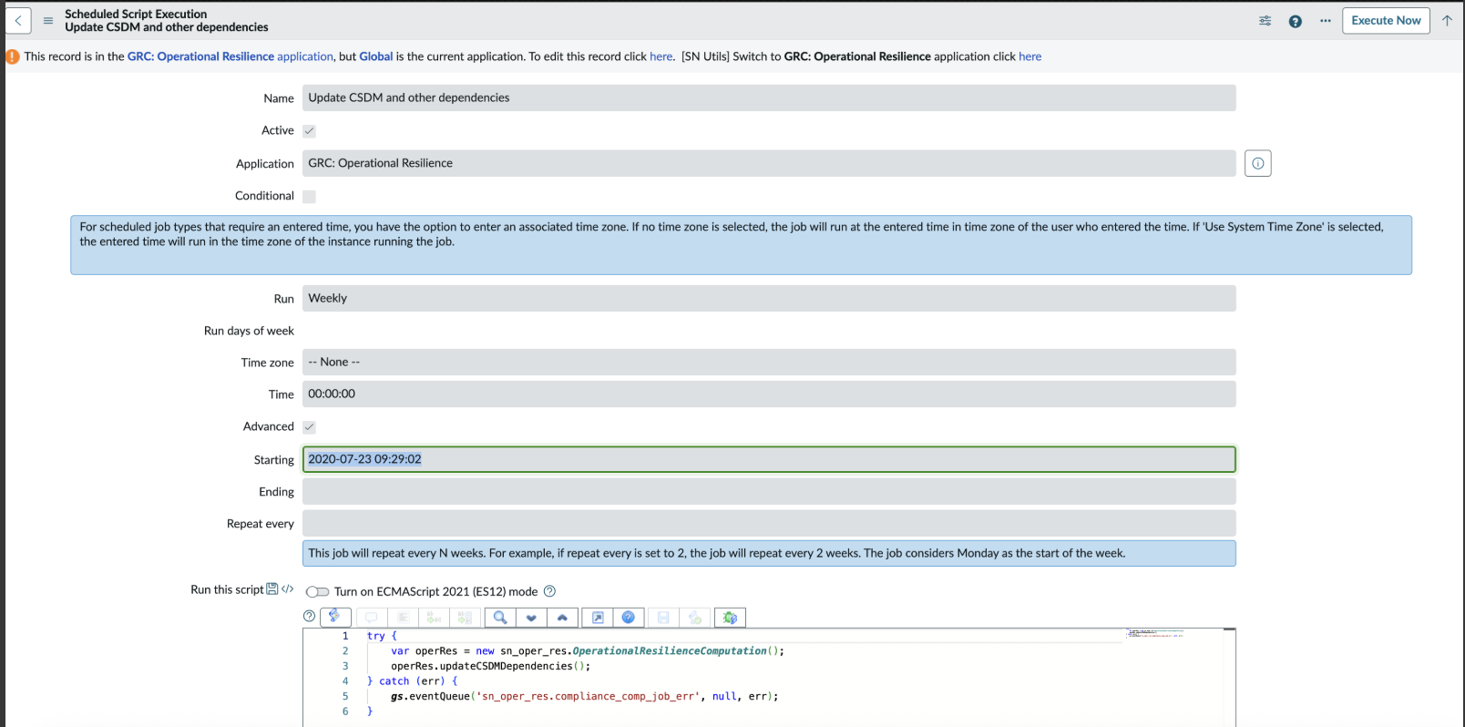The width and height of the screenshot is (1465, 727).
Task: Click the find previous up-chevron icon
Action: tap(562, 618)
